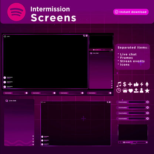This screenshot has height=154, width=154.
Task: Select the thumbs up icon
Action: tap(136, 84)
